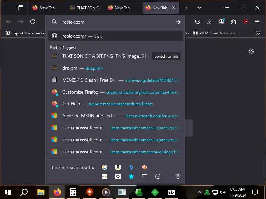Image resolution: width=266 pixels, height=199 pixels.
Task: Open search settings gear in dropdown
Action: click(x=178, y=176)
